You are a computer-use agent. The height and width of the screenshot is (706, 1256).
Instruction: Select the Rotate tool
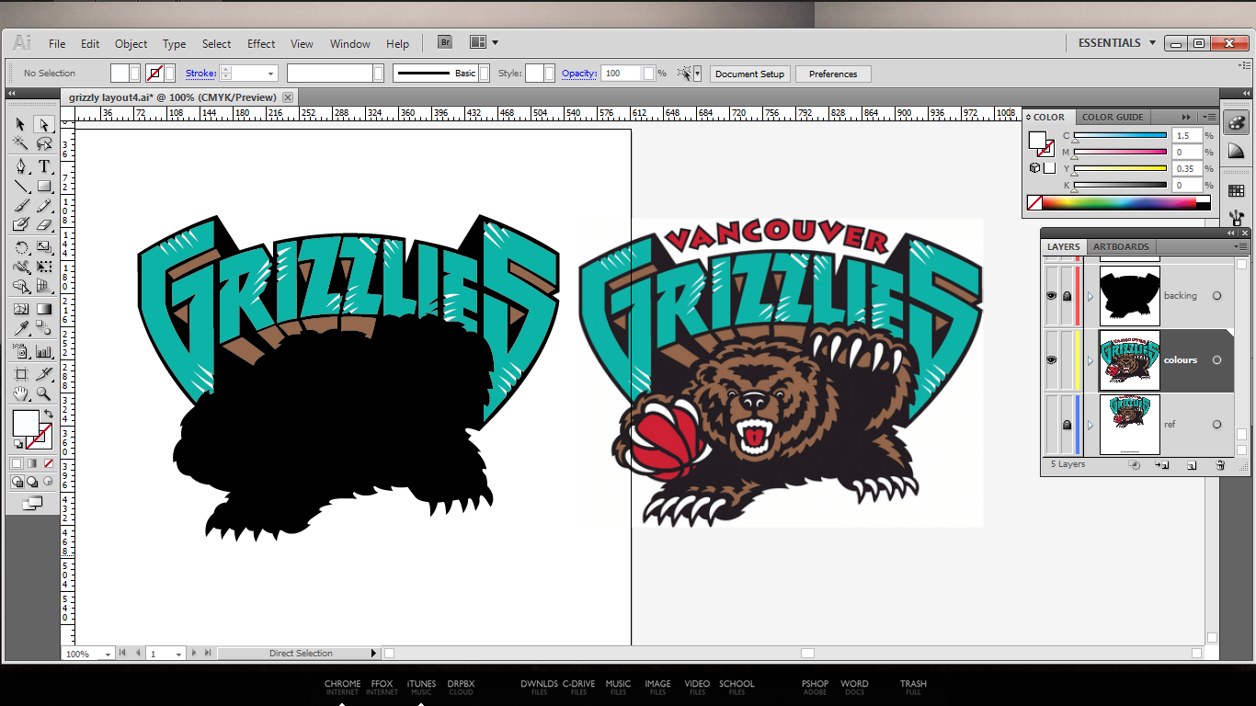point(20,247)
